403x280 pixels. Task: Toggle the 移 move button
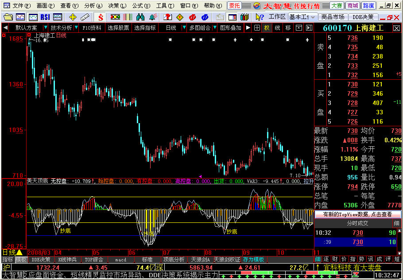pyautogui.click(x=288, y=28)
